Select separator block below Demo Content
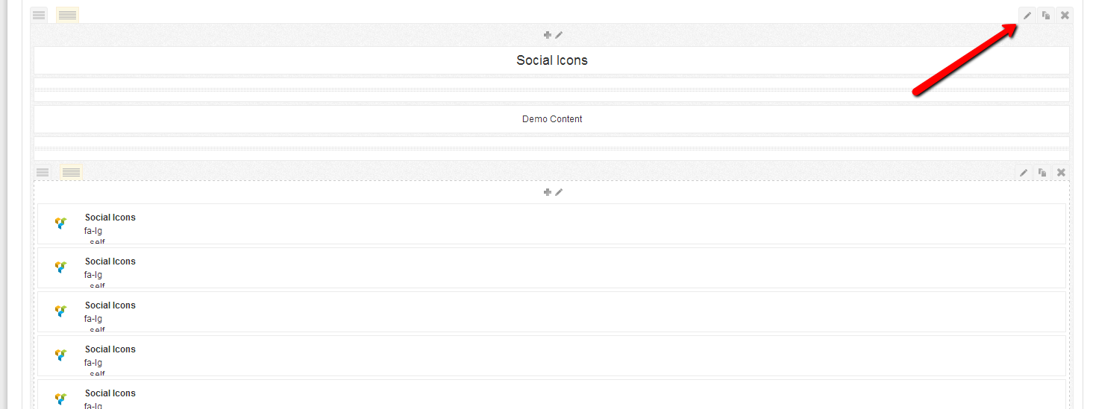 551,148
